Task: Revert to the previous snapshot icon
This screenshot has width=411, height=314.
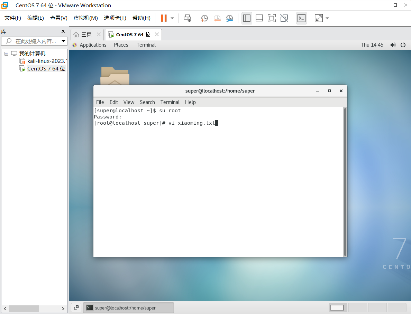Action: click(x=217, y=18)
